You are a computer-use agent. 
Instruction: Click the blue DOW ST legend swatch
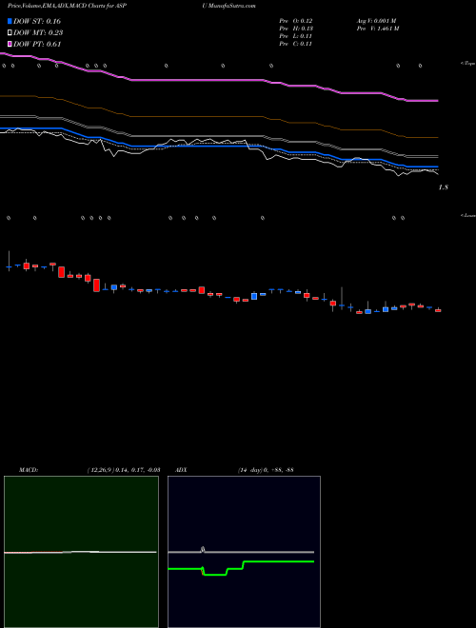click(10, 21)
